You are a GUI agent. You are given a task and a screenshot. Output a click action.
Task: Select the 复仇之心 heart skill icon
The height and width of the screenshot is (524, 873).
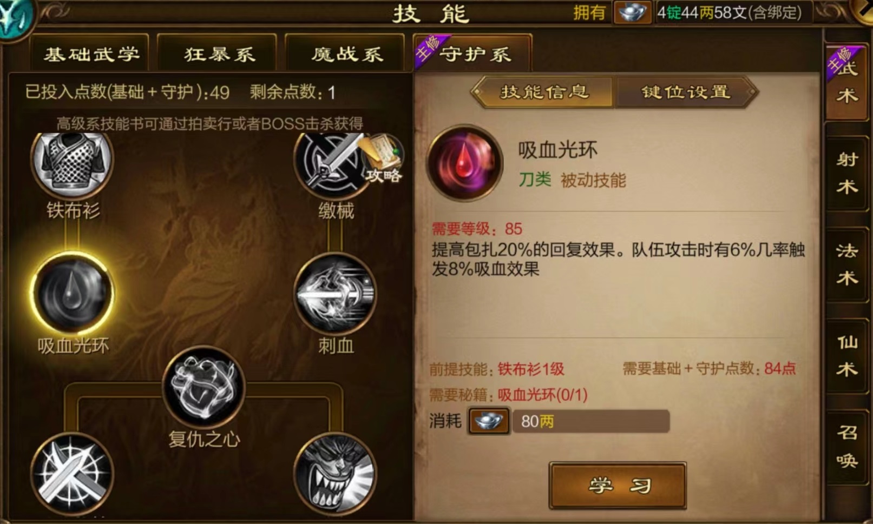tap(204, 387)
